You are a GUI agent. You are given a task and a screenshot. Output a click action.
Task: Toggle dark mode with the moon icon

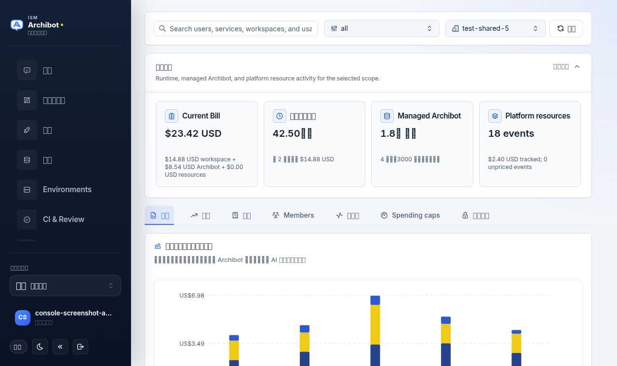point(40,347)
